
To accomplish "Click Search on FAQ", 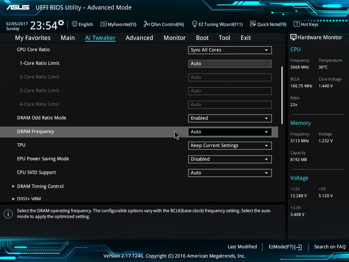I will click(330, 247).
